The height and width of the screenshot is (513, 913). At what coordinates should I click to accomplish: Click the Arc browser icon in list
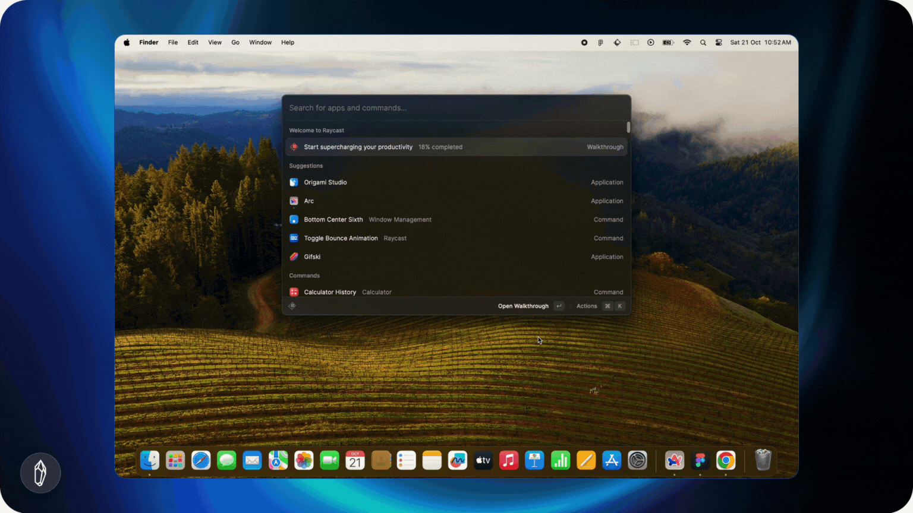point(294,201)
